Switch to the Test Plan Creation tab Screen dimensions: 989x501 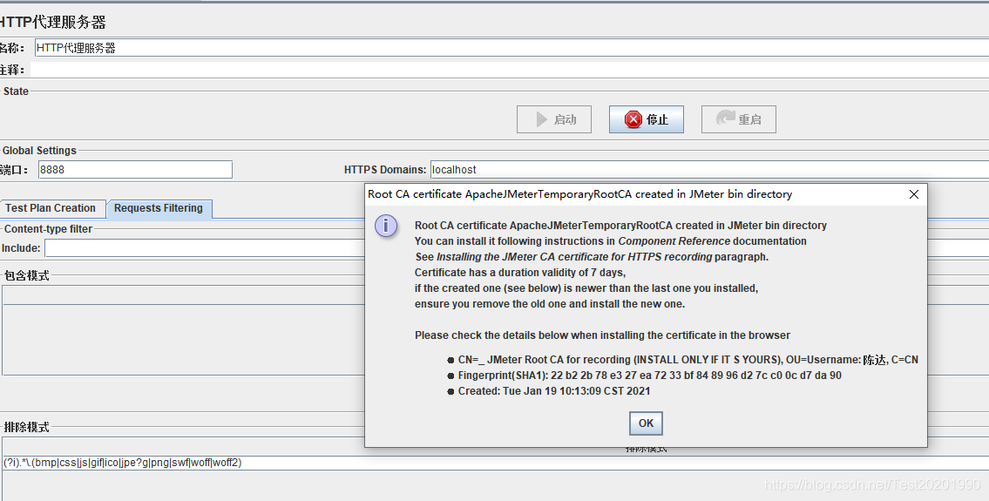(x=51, y=208)
